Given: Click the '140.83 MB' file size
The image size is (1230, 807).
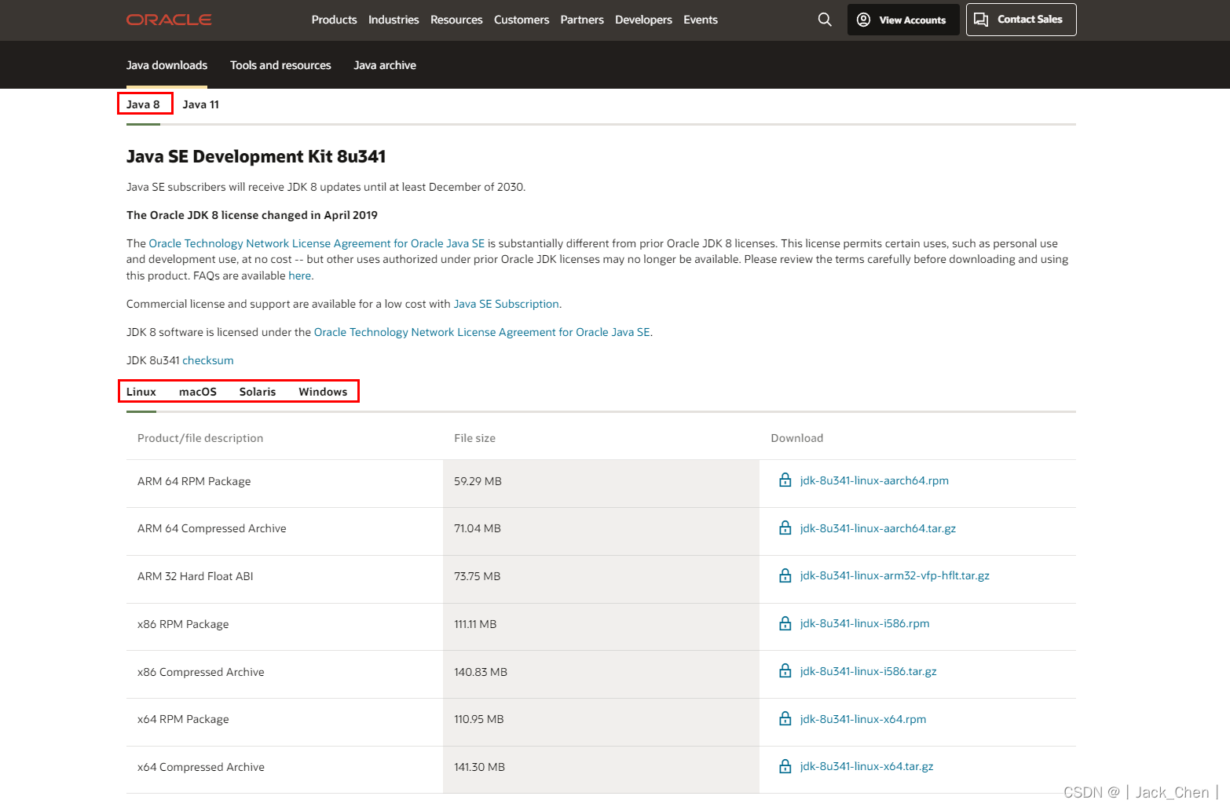Looking at the screenshot, I should tap(481, 672).
